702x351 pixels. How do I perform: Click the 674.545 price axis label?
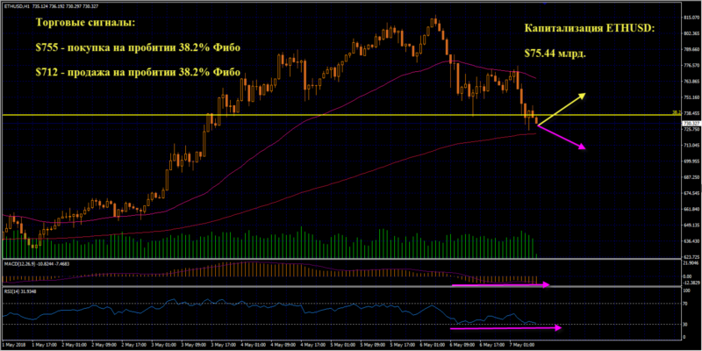(690, 193)
